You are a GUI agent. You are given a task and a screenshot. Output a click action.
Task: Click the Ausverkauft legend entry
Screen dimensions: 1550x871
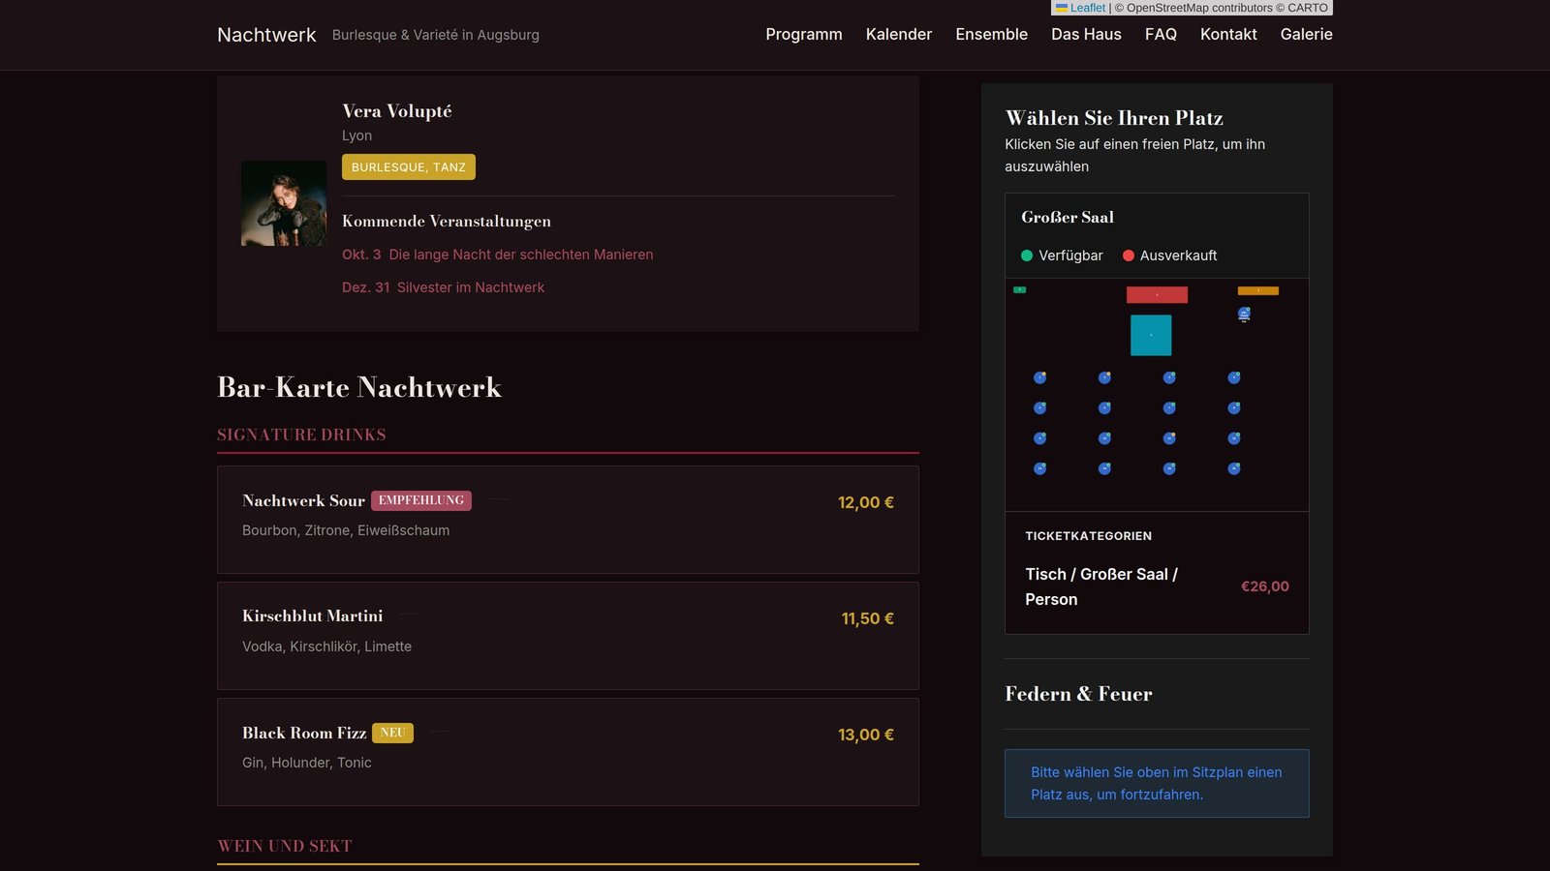pyautogui.click(x=1169, y=255)
